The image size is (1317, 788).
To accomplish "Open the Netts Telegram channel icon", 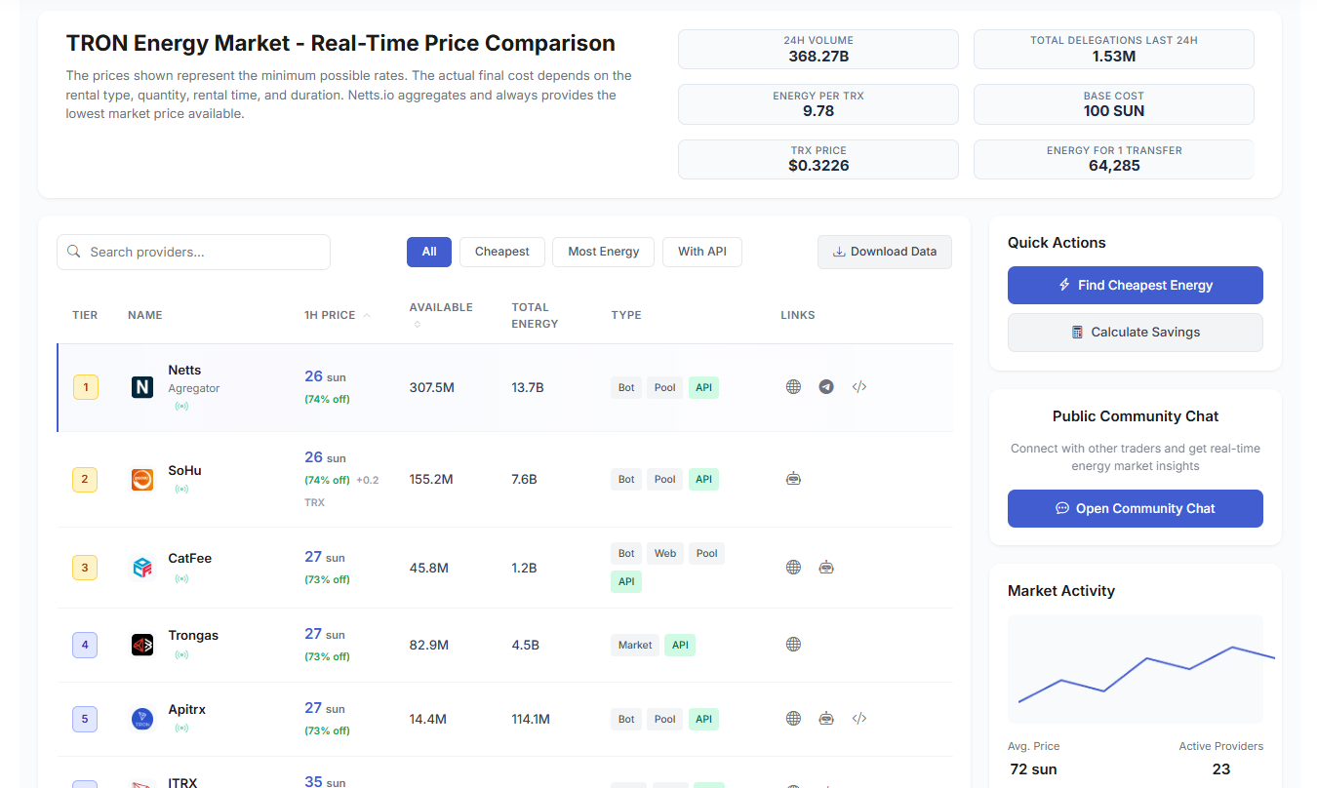I will coord(826,387).
